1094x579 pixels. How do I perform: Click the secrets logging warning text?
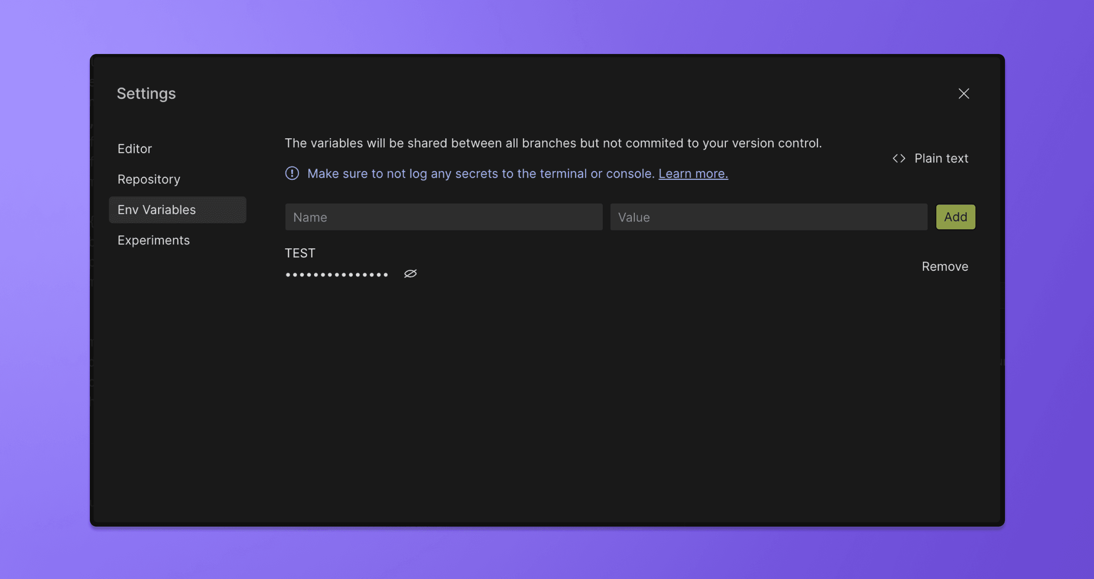pyautogui.click(x=480, y=174)
